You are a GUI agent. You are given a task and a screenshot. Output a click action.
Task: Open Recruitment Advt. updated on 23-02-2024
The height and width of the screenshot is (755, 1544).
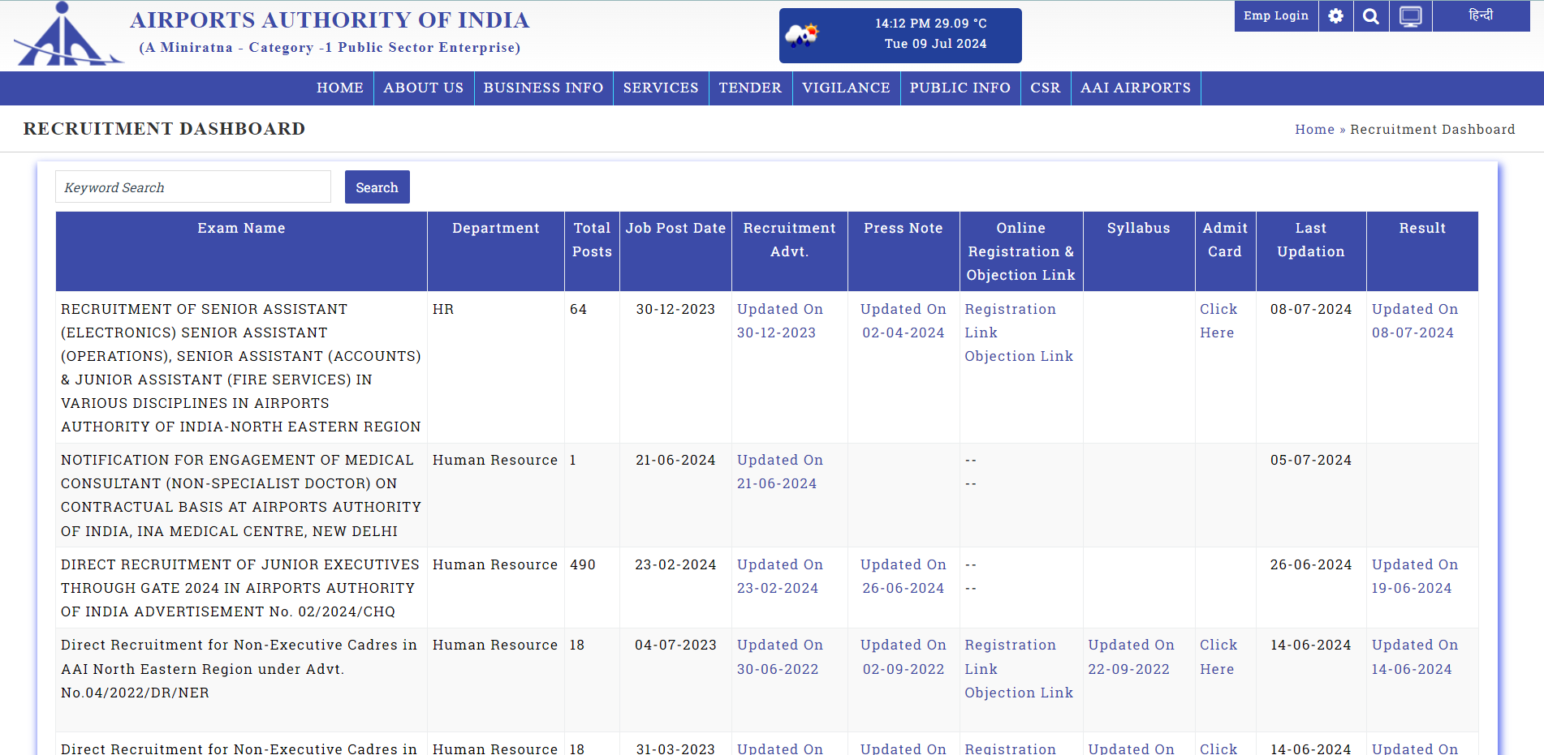[x=779, y=577]
